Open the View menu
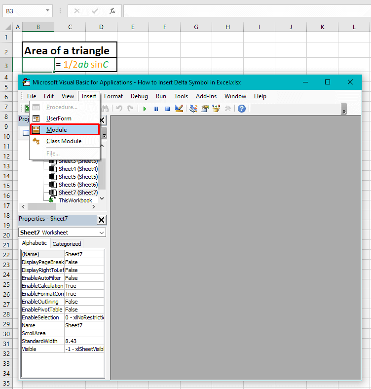This screenshot has width=371, height=389. [x=68, y=96]
